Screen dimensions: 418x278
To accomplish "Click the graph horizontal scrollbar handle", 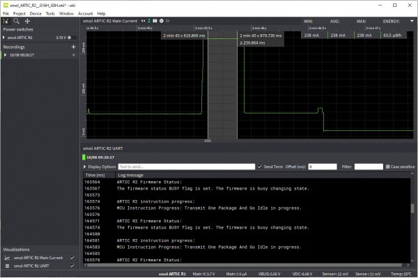I will click(x=208, y=141).
